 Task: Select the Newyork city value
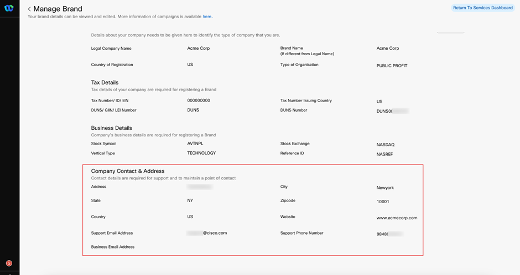(385, 188)
